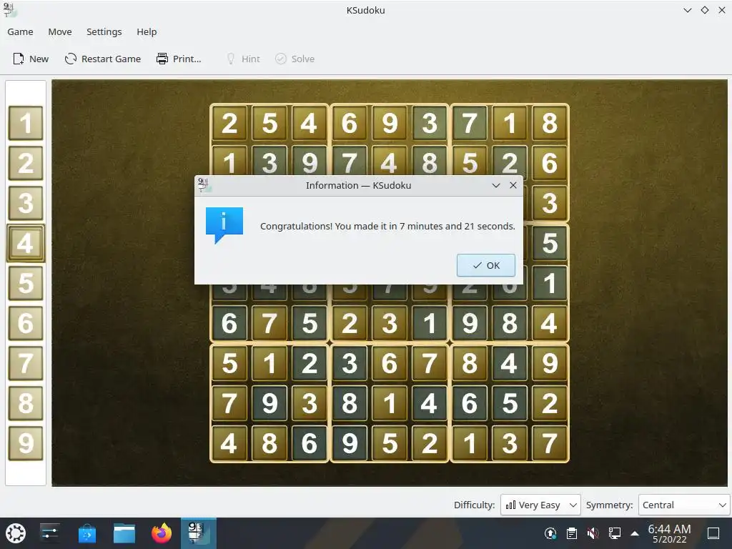Click the KSudoku taskbar entry
The width and height of the screenshot is (732, 549).
click(199, 533)
